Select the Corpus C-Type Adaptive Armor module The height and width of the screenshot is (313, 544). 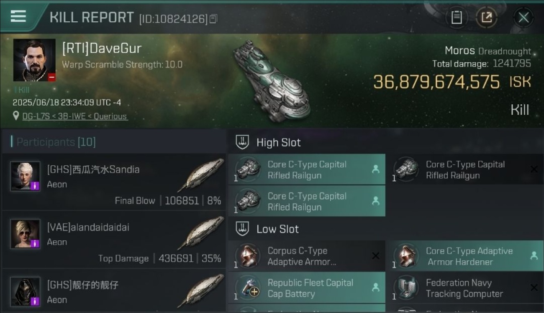click(x=307, y=256)
